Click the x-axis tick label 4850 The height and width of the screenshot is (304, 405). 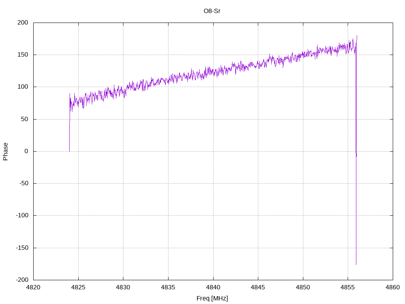coord(303,287)
